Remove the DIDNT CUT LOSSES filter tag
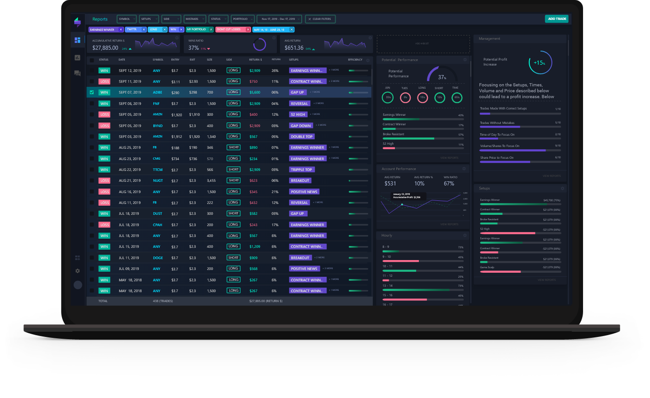650x398 pixels. (x=248, y=29)
